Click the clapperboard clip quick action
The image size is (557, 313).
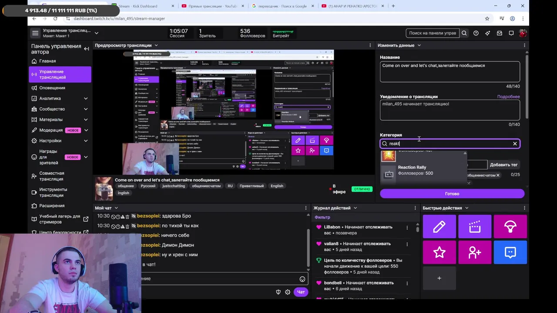(x=475, y=226)
